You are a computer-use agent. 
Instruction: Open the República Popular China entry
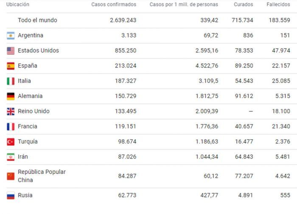[42, 176]
